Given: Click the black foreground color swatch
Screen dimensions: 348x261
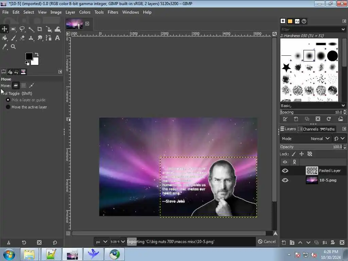Looking at the screenshot, I should (x=29, y=56).
